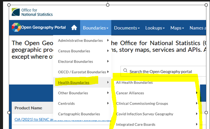
Task: Open the Documents dropdown menu
Action: (x=127, y=28)
